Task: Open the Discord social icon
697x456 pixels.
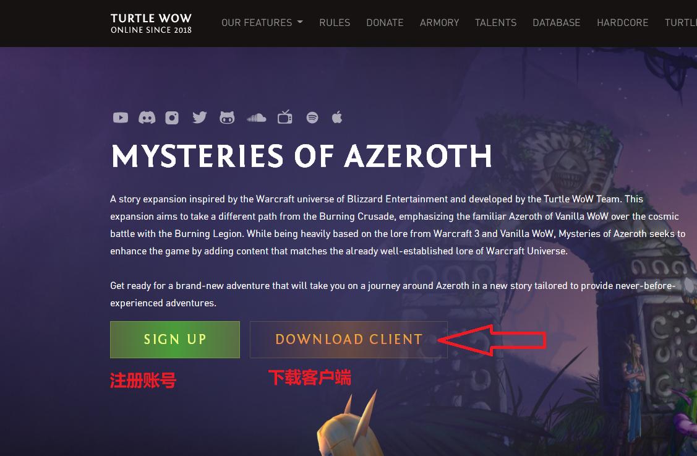Action: (147, 118)
